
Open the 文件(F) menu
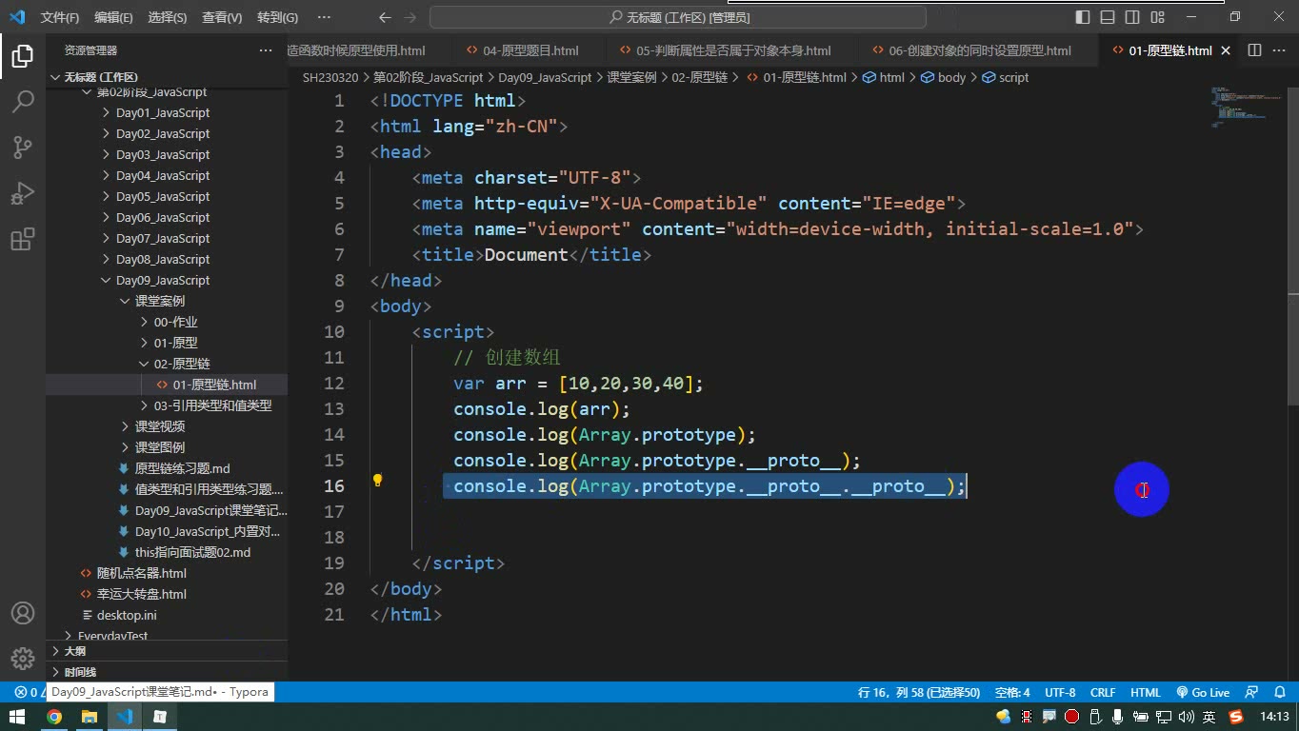tap(60, 17)
